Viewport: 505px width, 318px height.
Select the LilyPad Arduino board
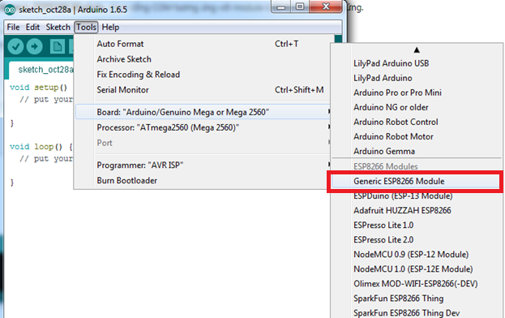coord(417,78)
